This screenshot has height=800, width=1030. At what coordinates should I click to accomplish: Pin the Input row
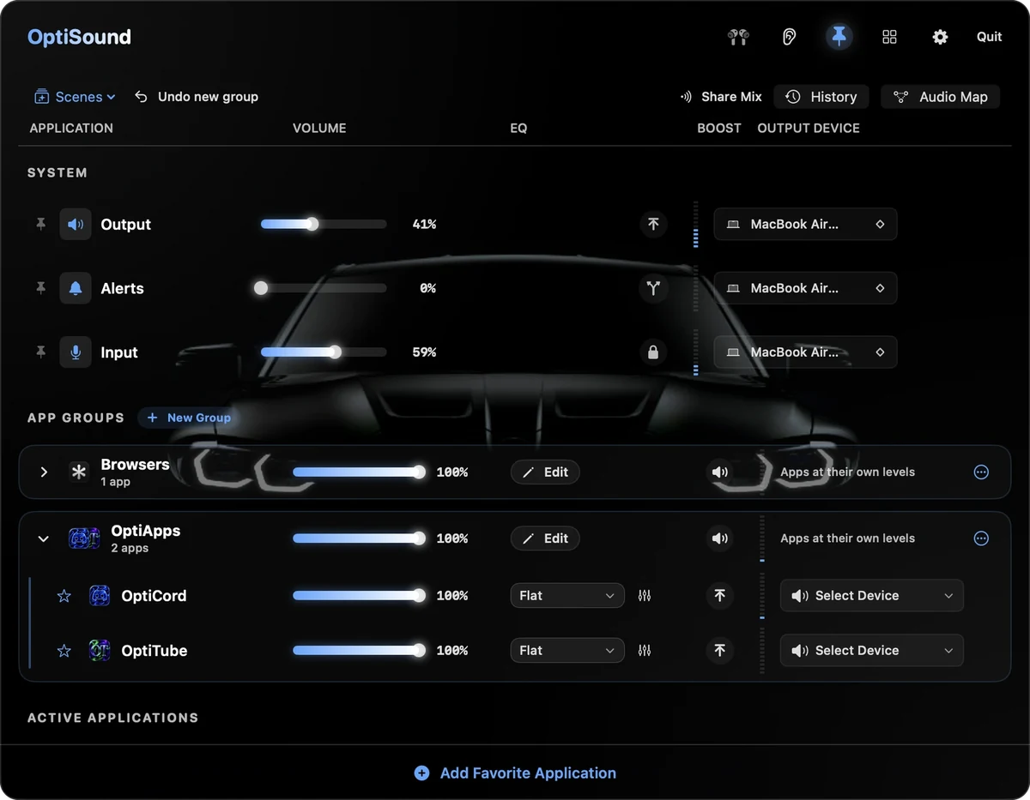click(x=40, y=352)
